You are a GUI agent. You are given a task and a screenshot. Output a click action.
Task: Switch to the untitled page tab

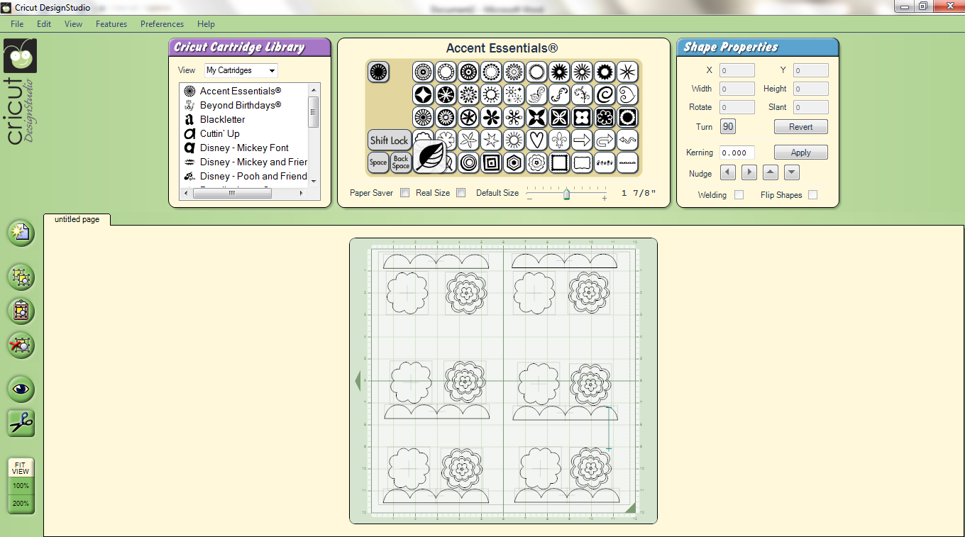(x=77, y=219)
